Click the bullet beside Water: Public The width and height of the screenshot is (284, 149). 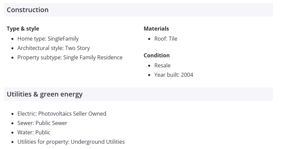pos(12,133)
